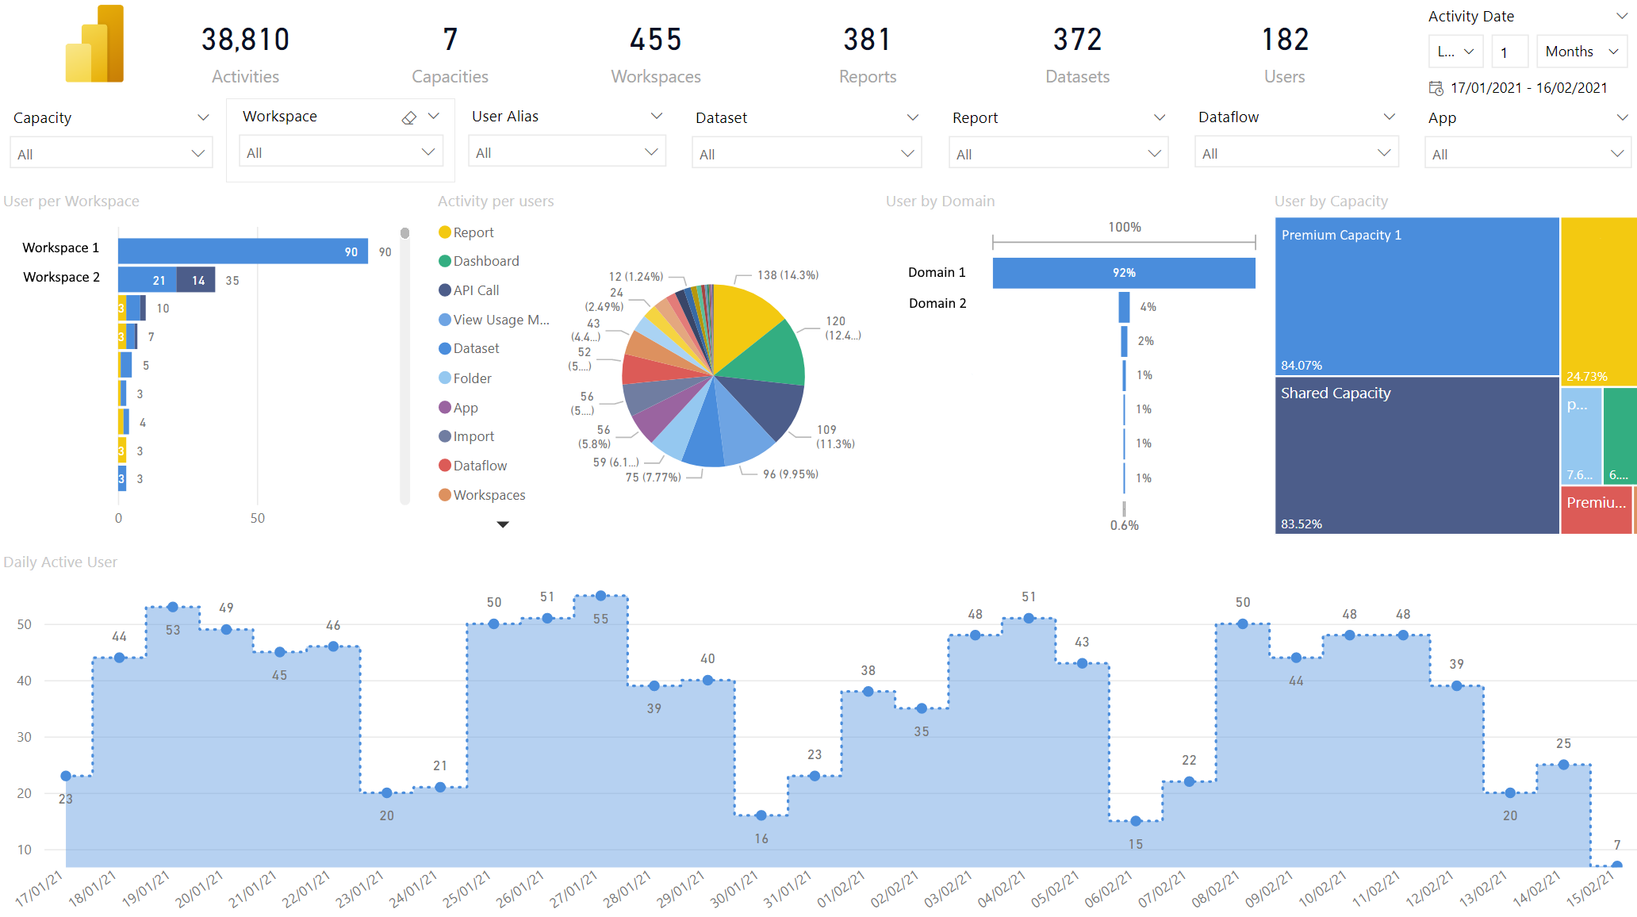Click the 381 Reports card
The width and height of the screenshot is (1637, 917).
(868, 56)
